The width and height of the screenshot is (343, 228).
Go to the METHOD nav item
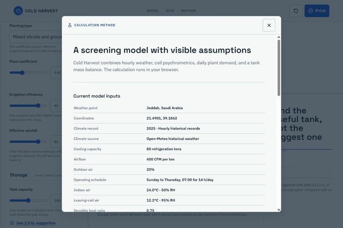point(189,11)
